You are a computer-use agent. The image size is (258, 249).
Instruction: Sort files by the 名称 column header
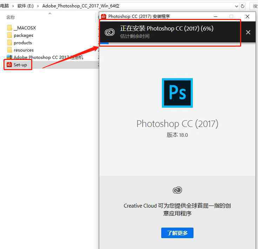11,17
